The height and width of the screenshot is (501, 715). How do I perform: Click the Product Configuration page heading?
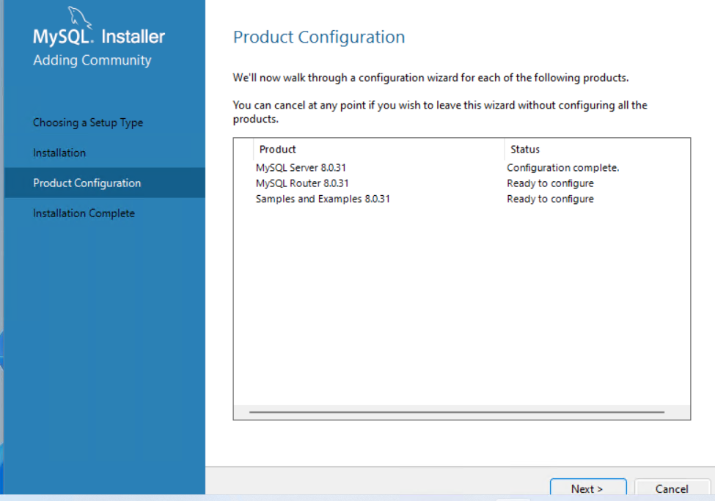[x=318, y=37]
